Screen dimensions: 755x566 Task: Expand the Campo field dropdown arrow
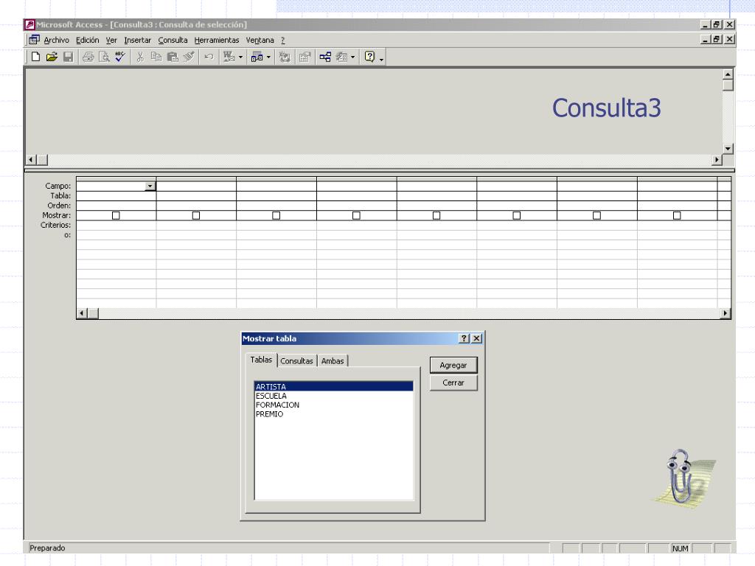(x=150, y=186)
